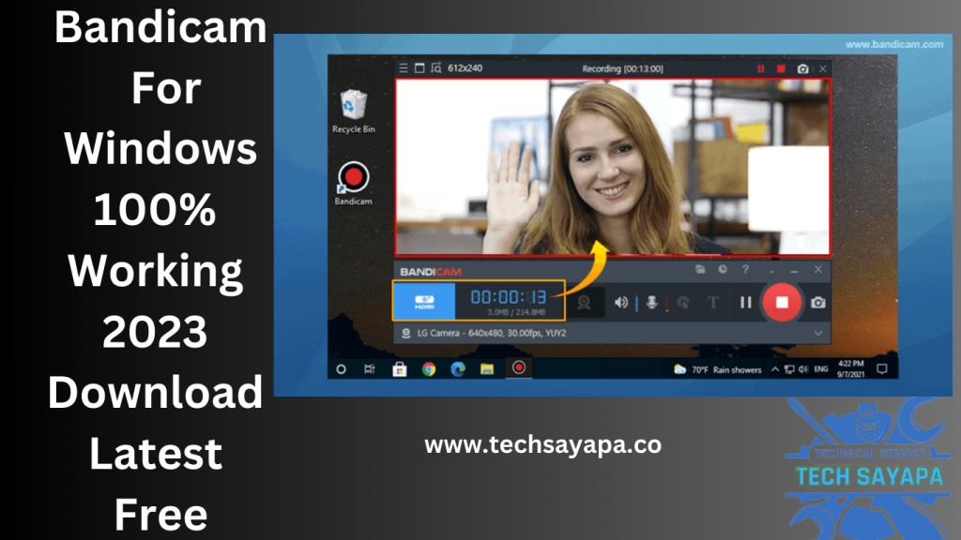Image resolution: width=961 pixels, height=540 pixels.
Task: Open File Explorer from the taskbar
Action: coord(487,369)
